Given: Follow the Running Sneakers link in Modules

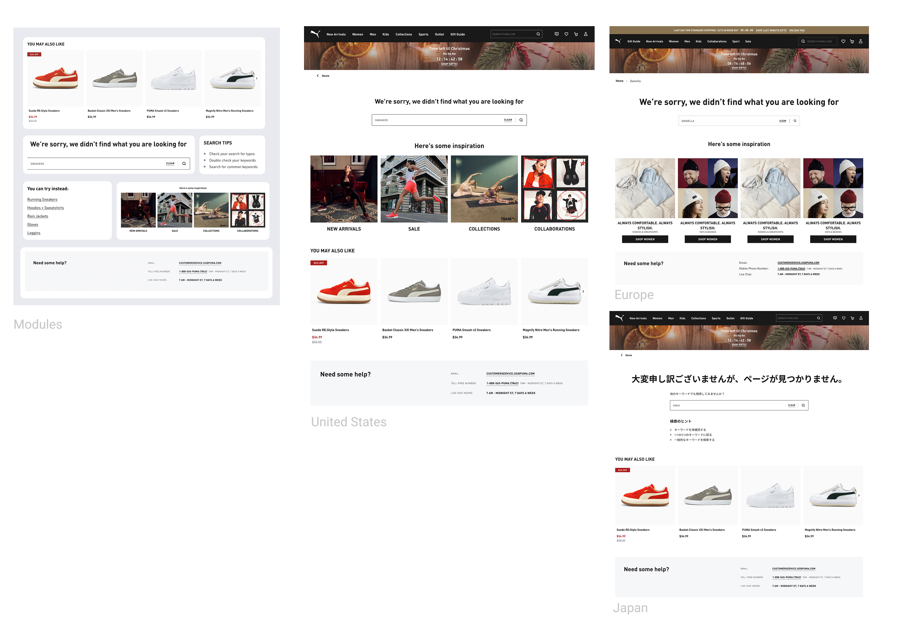Looking at the screenshot, I should 42,200.
